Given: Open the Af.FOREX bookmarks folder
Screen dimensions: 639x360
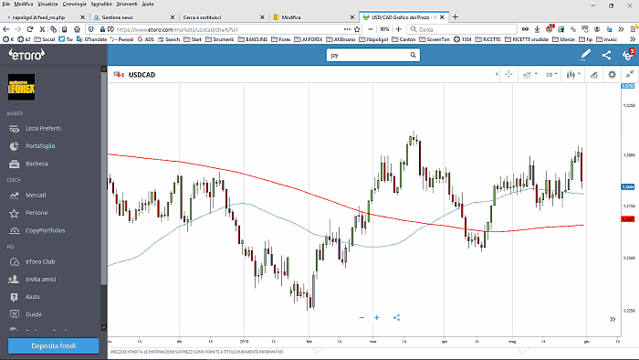Looking at the screenshot, I should (309, 39).
